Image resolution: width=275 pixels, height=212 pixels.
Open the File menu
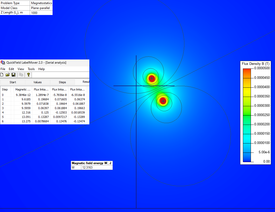(3, 69)
